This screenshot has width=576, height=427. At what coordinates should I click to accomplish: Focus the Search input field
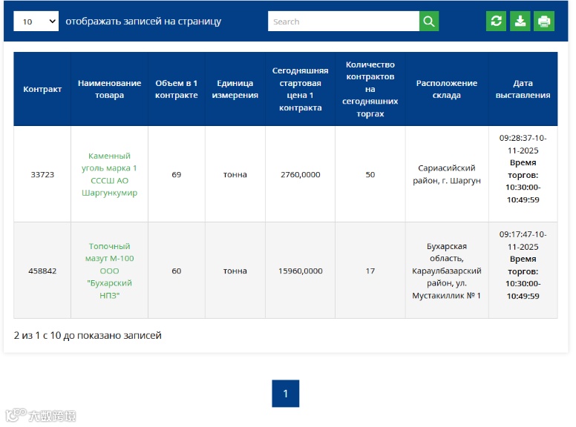344,21
